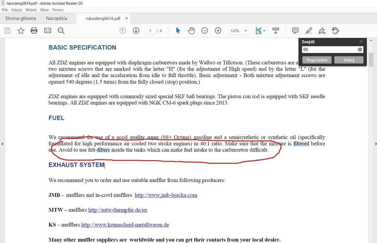Switch to the Narzędzia tab
Image resolution: width=377 pixels, height=243 pixels.
tap(56, 18)
